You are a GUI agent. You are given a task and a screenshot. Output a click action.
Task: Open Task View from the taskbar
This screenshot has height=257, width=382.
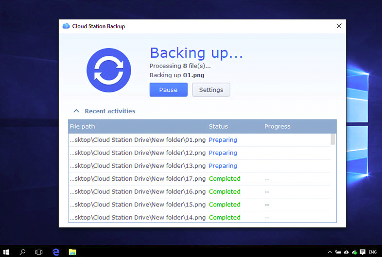[x=39, y=252]
